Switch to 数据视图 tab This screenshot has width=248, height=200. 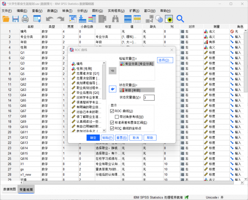click(x=9, y=189)
